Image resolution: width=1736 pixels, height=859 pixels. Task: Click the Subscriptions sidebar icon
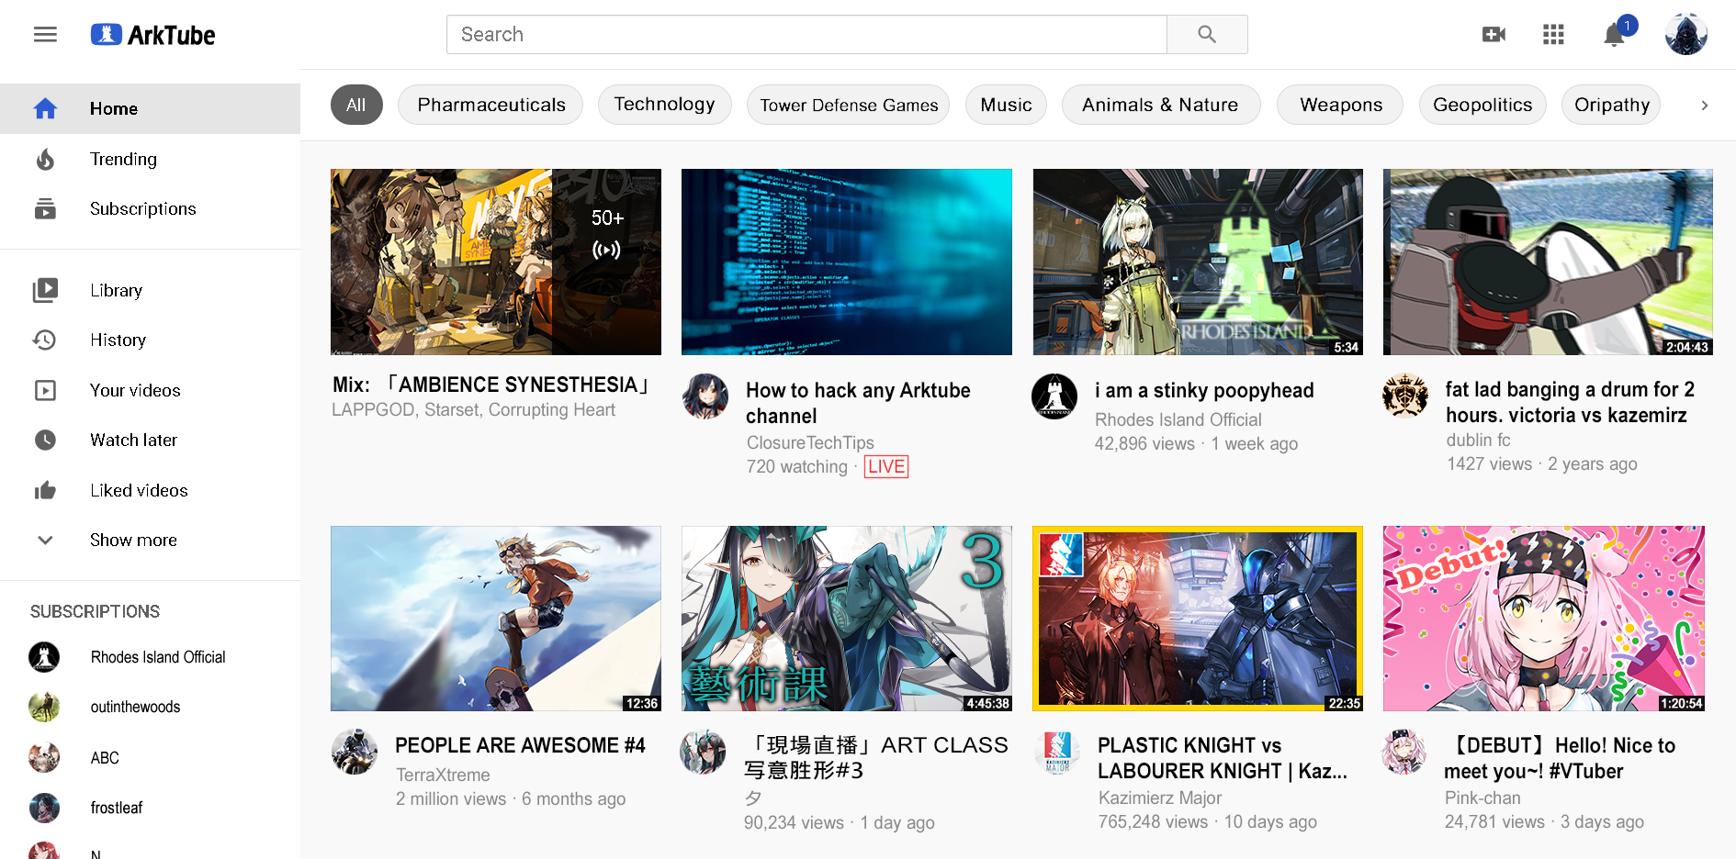tap(45, 209)
